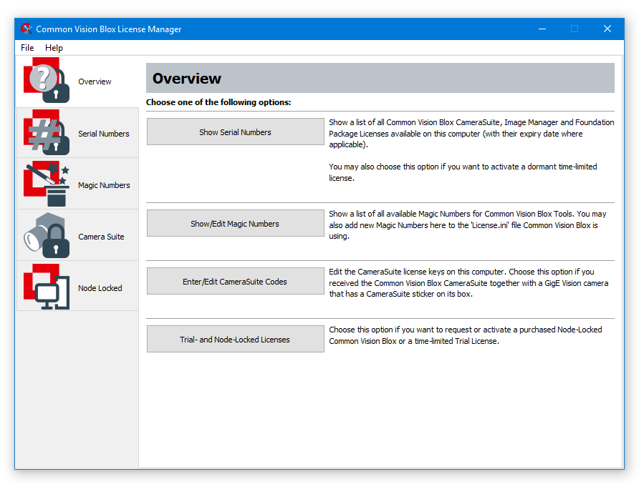Click the Overview question-mark padlock icon
Screen dimensions: 644x489
(x=47, y=81)
